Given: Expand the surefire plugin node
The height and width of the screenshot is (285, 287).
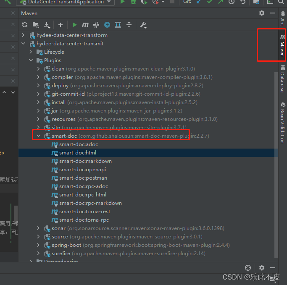Looking at the screenshot, I should [x=38, y=254].
